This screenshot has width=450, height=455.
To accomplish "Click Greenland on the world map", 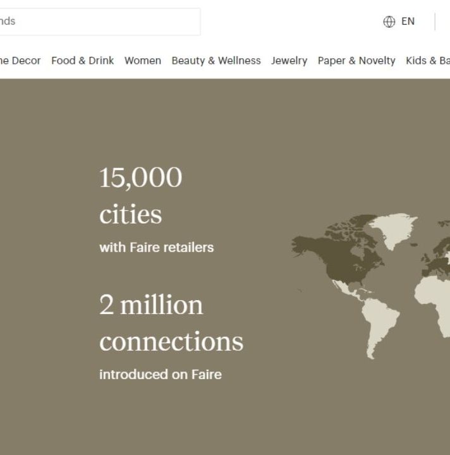I will (x=394, y=229).
